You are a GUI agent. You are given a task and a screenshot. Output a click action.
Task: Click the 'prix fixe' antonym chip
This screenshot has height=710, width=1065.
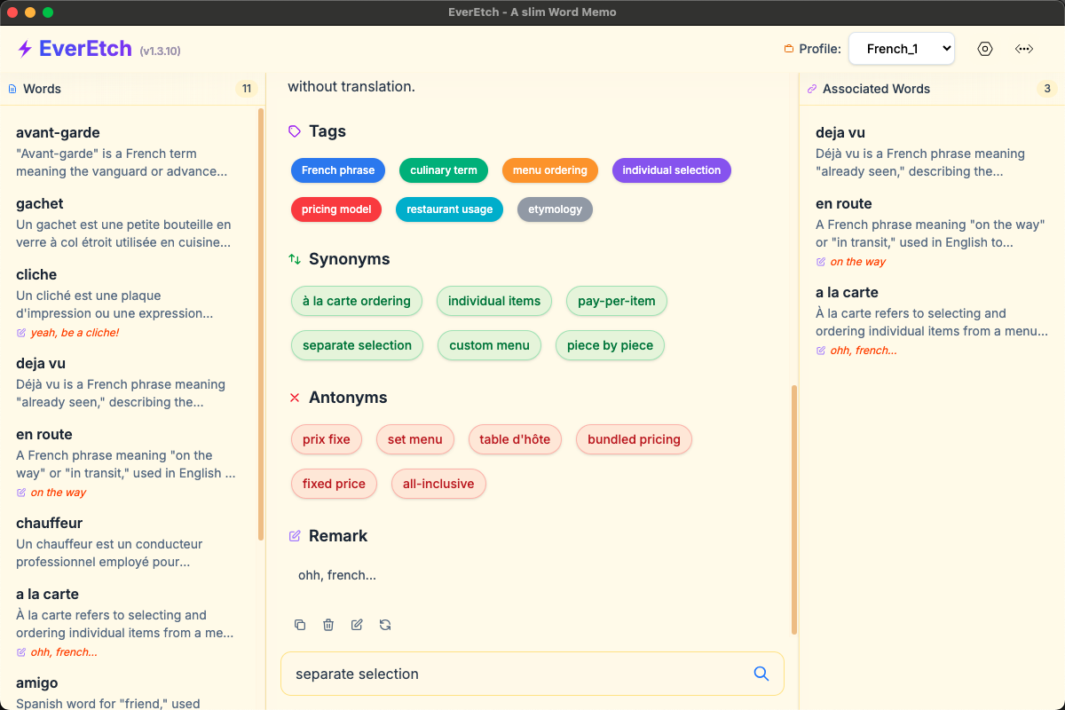(326, 439)
